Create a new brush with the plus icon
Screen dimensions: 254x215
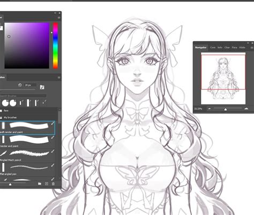(x=47, y=183)
